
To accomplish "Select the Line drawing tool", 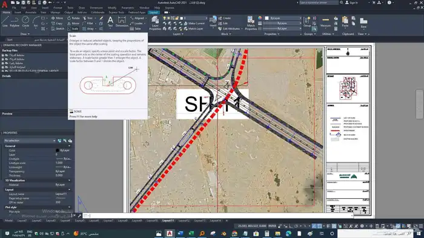I will click(x=5, y=22).
